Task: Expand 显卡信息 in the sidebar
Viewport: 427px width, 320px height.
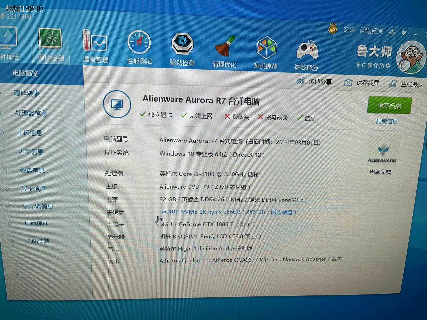Action: pyautogui.click(x=34, y=188)
